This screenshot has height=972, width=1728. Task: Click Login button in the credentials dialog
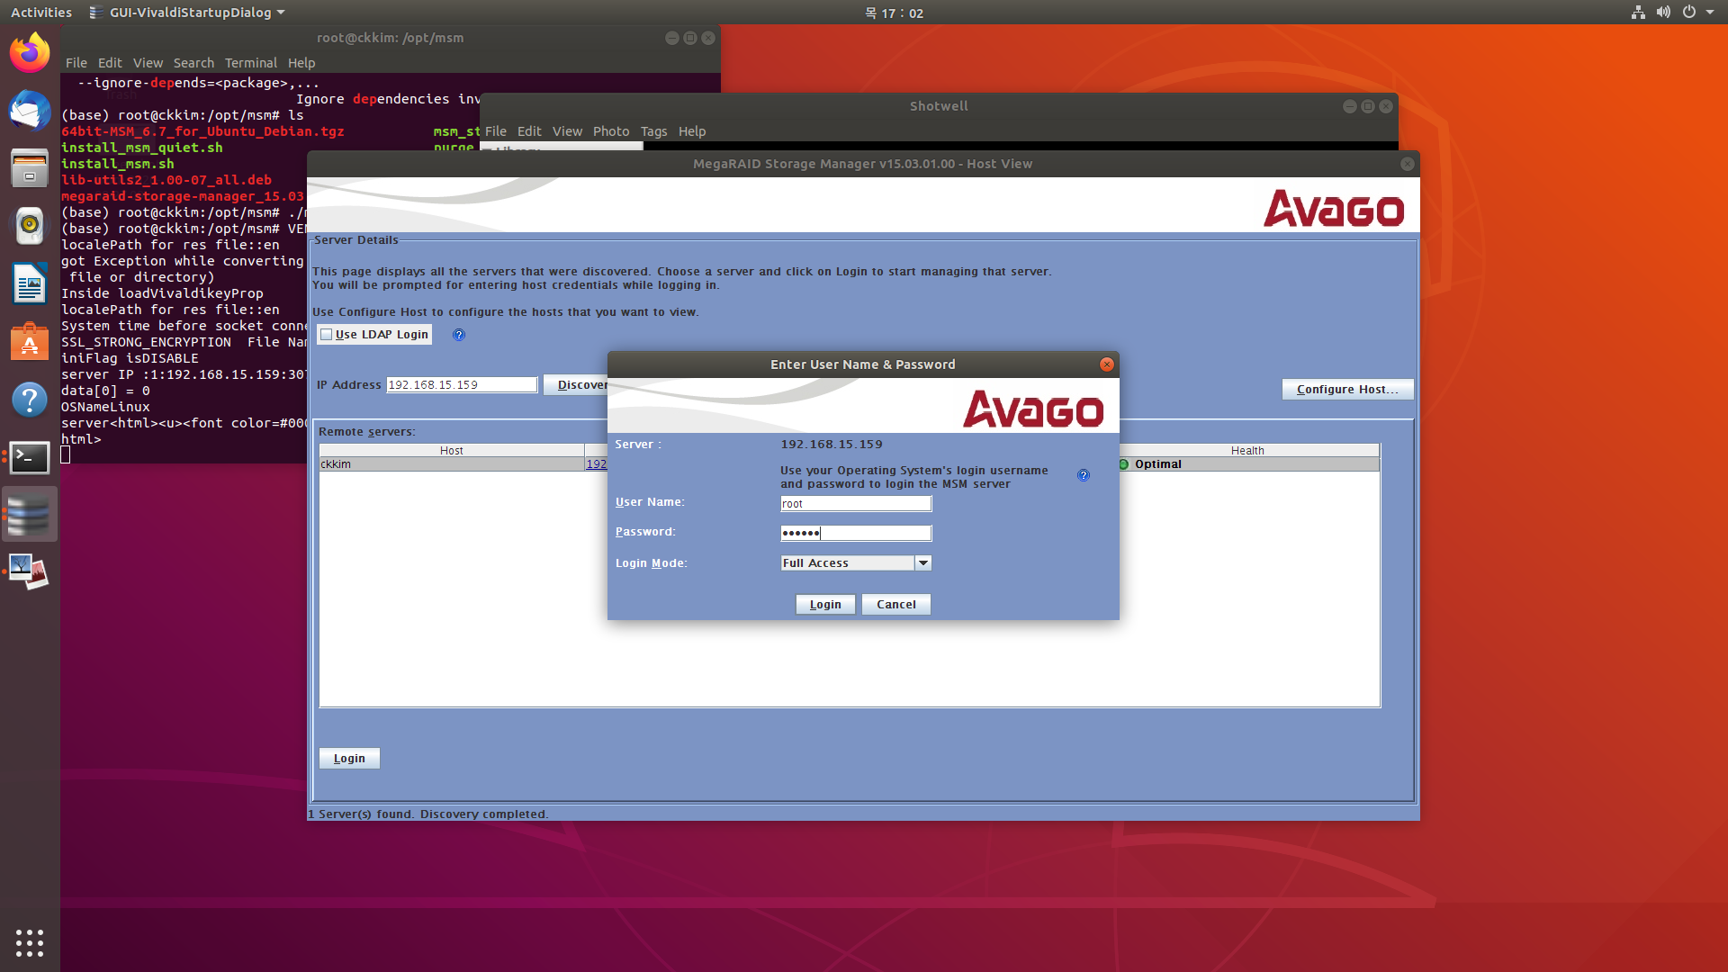[x=825, y=605]
